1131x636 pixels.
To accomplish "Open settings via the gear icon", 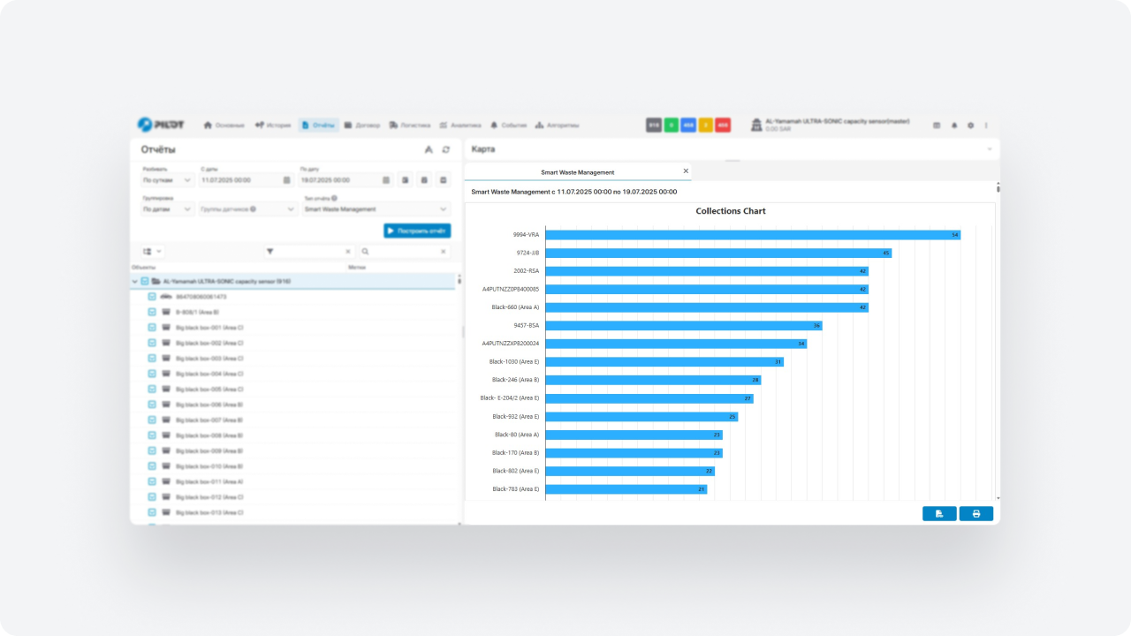I will click(970, 125).
